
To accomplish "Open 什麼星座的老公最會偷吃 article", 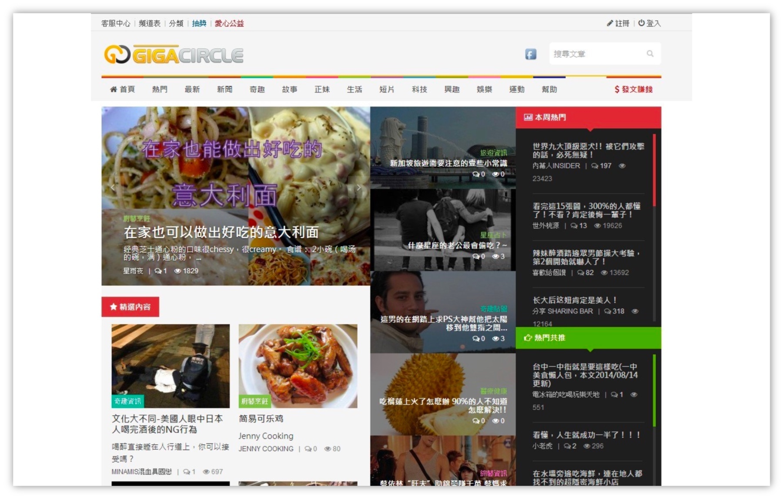I will [x=458, y=246].
